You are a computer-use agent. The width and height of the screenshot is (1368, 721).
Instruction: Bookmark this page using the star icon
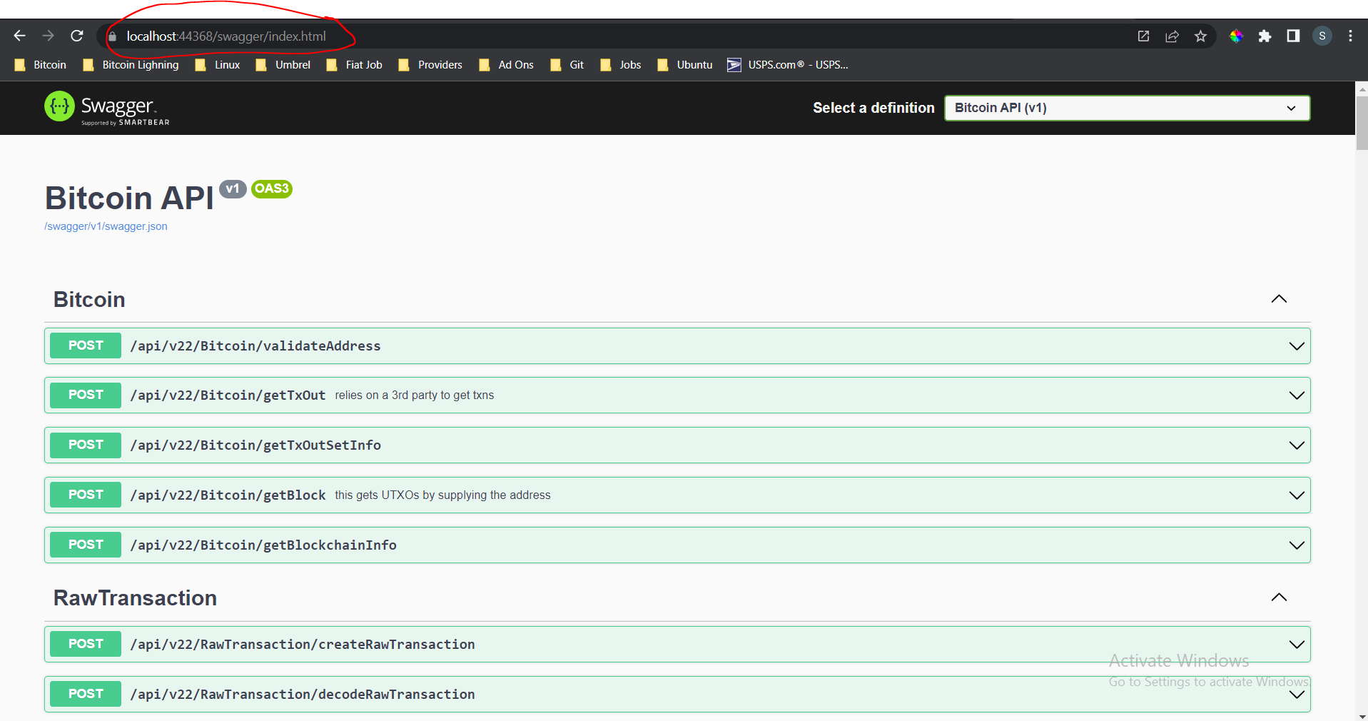point(1200,36)
